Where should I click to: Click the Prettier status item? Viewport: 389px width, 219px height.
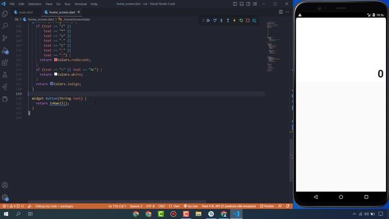[x=267, y=206]
